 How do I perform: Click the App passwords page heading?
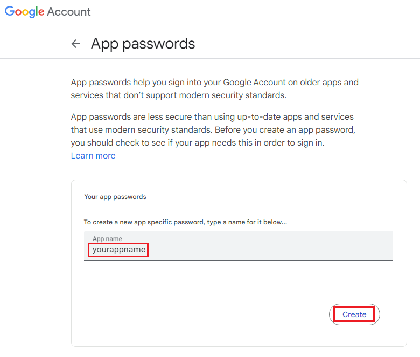pos(143,44)
